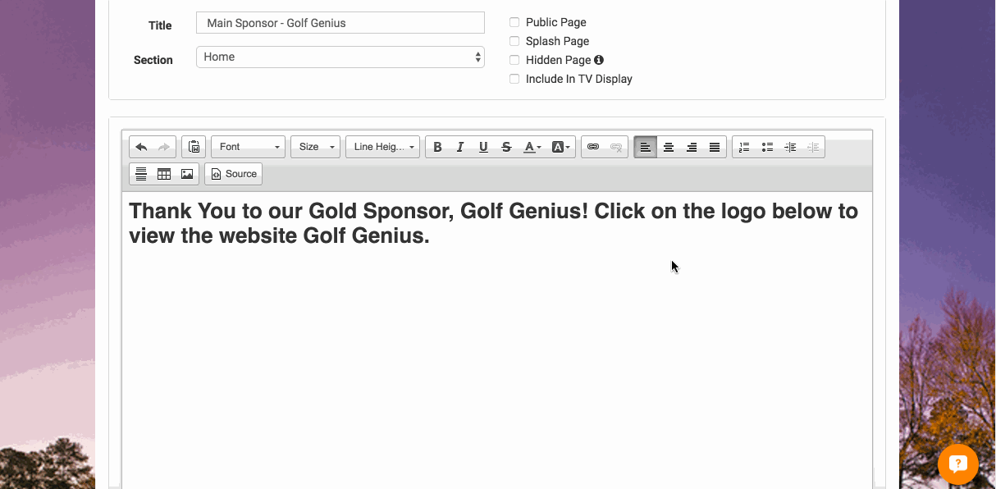This screenshot has width=996, height=489.
Task: Click the Redo arrow in the editor toolbar
Action: coord(164,147)
